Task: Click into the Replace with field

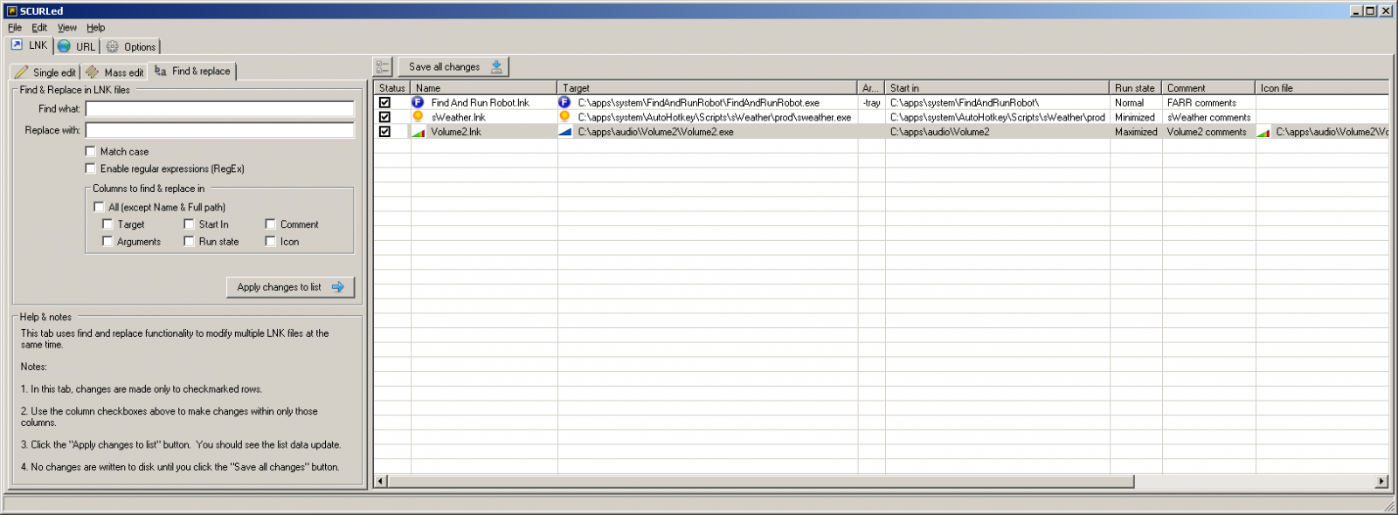Action: (x=219, y=130)
